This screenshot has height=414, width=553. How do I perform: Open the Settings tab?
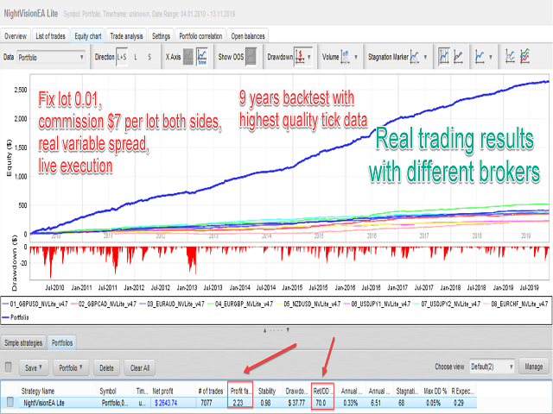coord(161,36)
